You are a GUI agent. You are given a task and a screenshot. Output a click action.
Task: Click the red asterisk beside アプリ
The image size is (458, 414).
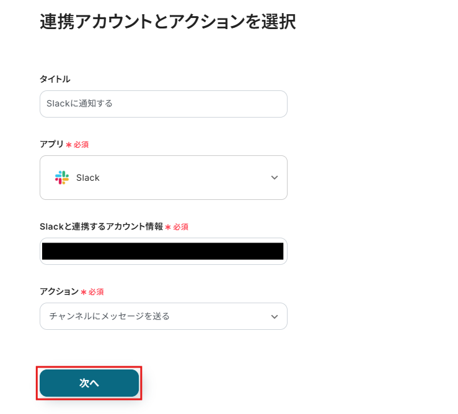[69, 145]
